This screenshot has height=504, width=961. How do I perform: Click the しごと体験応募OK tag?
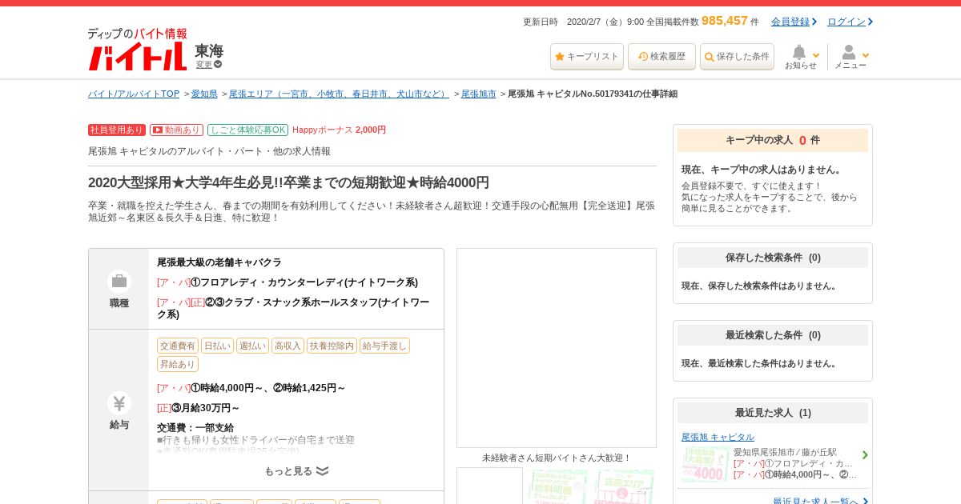[247, 130]
